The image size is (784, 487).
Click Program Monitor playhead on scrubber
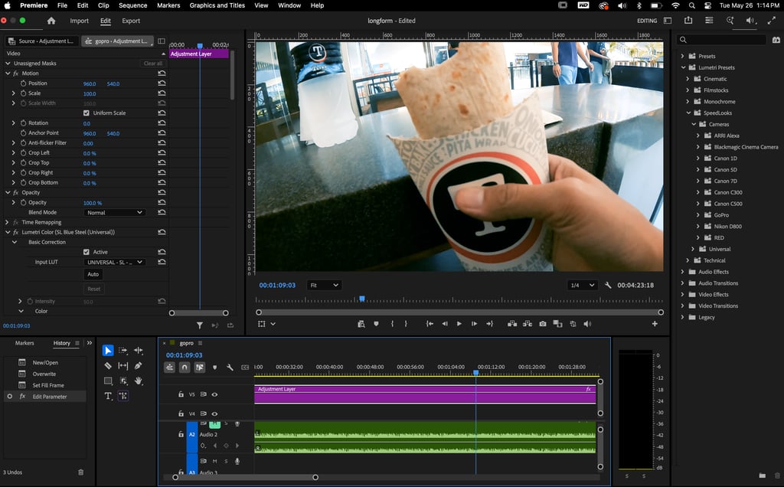coord(362,299)
